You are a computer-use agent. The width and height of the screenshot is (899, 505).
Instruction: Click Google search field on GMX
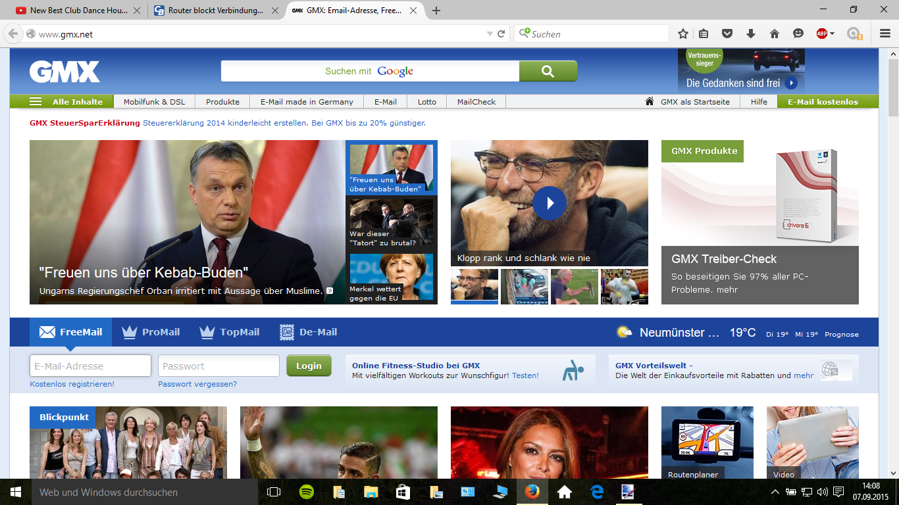pos(370,71)
